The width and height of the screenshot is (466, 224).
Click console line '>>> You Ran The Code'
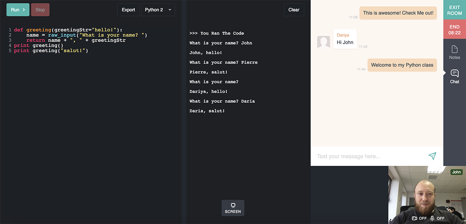click(x=217, y=33)
